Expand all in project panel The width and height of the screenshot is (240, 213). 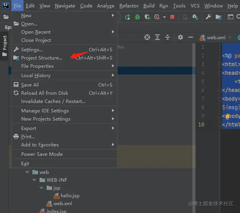(x=157, y=37)
